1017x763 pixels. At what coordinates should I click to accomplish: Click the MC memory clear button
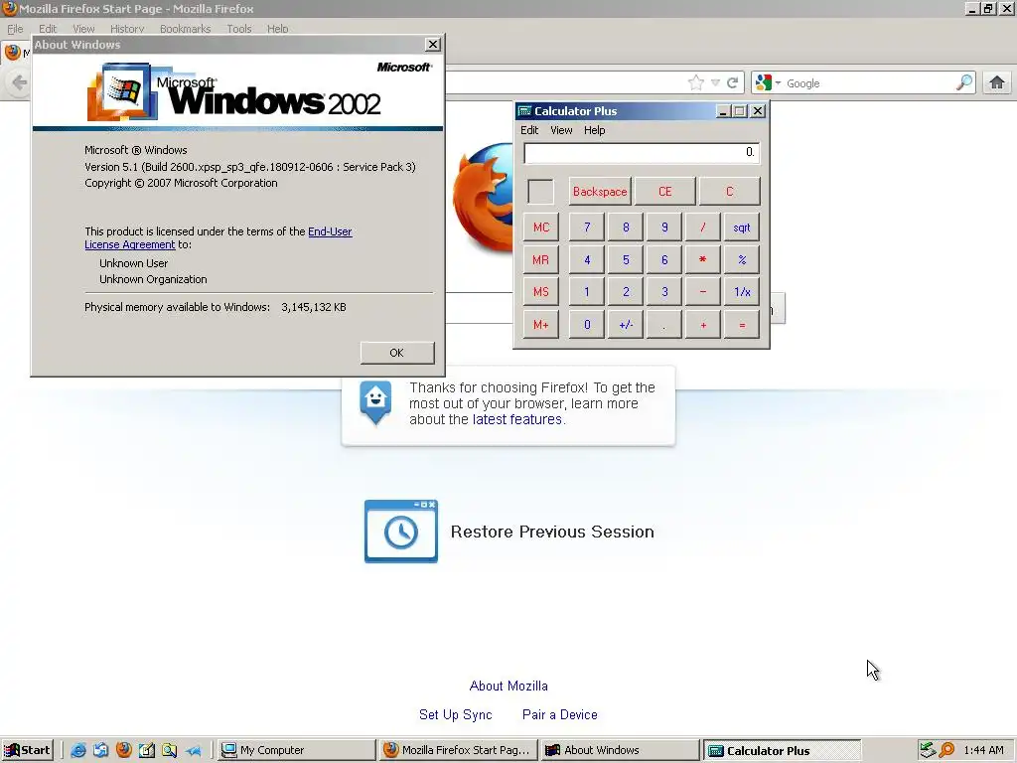(x=541, y=228)
